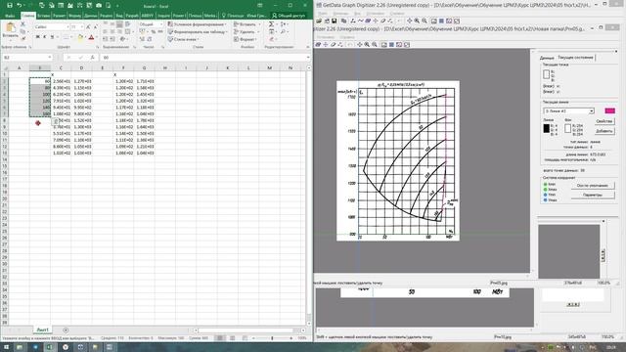Click cell D2 containing 1.27E+03
626x352 pixels.
[x=81, y=81]
